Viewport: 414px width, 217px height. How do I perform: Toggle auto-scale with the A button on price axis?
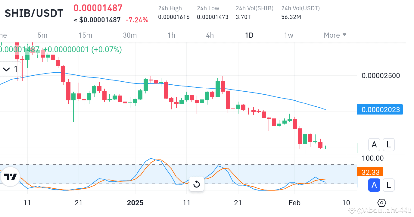(374, 145)
